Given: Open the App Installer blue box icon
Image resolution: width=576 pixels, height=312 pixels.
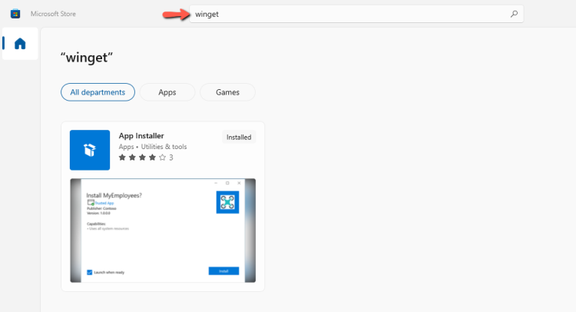Looking at the screenshot, I should (x=90, y=150).
